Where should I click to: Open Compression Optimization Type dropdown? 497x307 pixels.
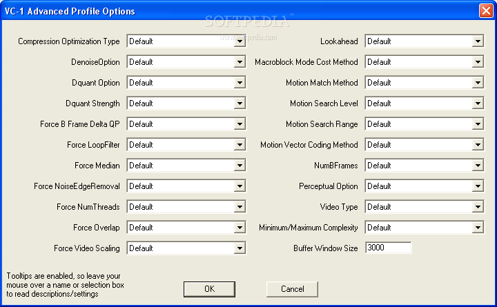(186, 41)
